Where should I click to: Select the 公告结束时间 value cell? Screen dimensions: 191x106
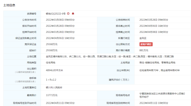coord(154,20)
